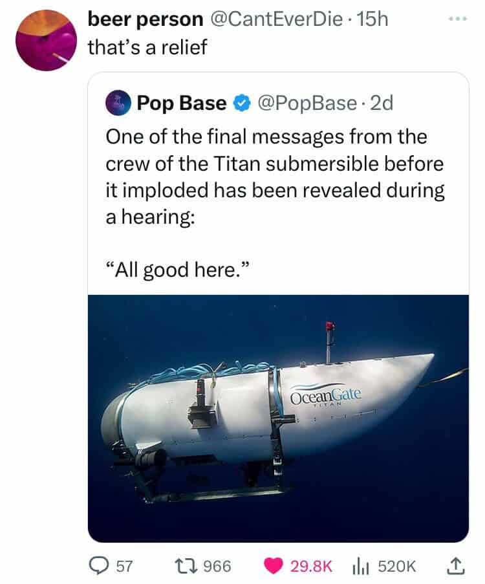Click Pop Base's small profile avatar
The image size is (485, 584).
coord(118,103)
